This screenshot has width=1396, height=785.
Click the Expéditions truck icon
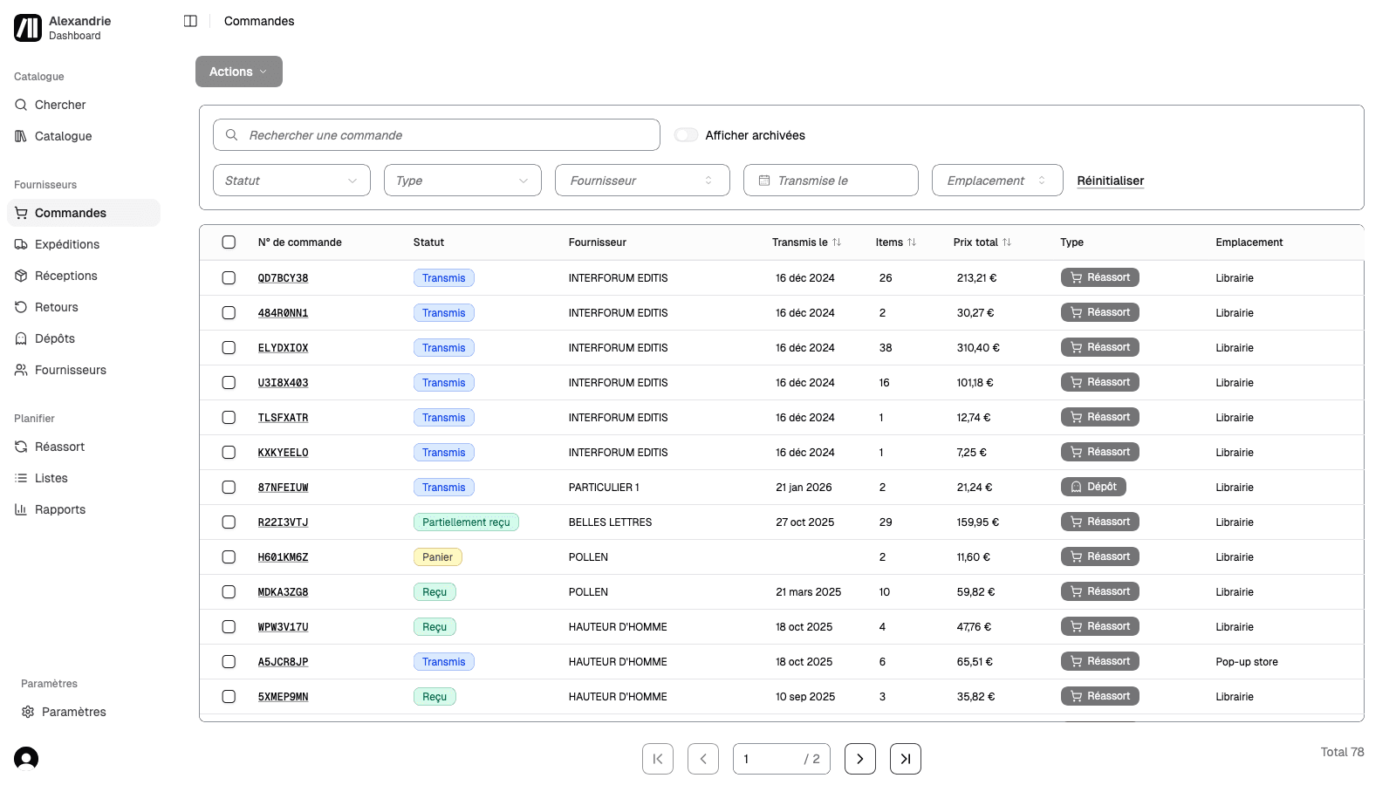coord(21,244)
